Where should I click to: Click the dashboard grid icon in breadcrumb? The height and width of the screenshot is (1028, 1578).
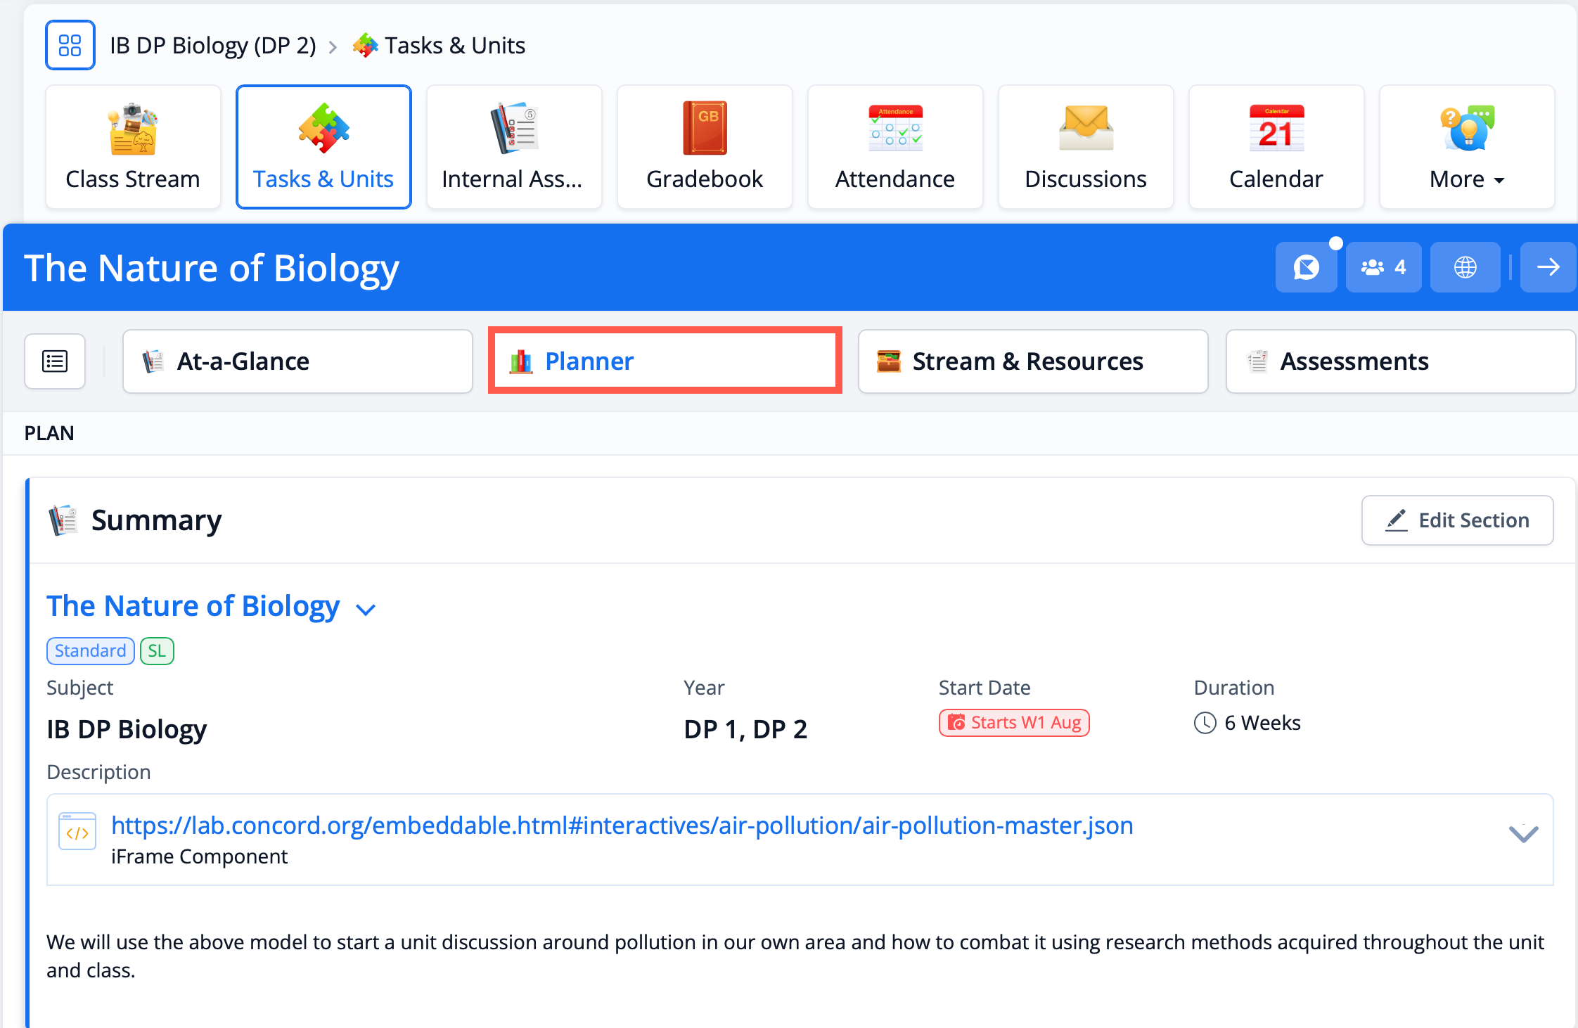pyautogui.click(x=70, y=45)
